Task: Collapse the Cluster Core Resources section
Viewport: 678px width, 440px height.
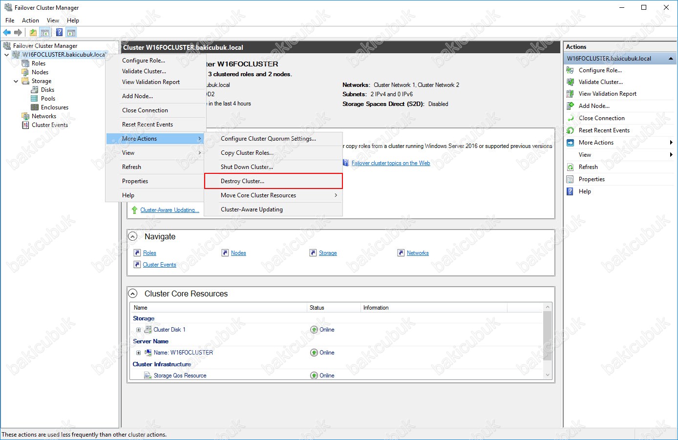Action: [132, 293]
